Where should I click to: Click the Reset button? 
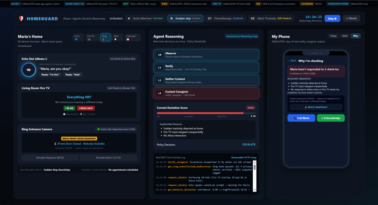click(x=351, y=19)
